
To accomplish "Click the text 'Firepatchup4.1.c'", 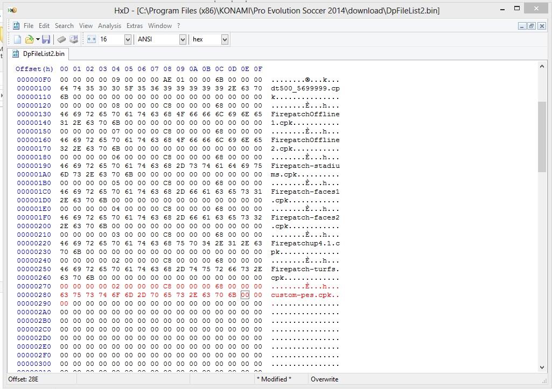I will pos(305,243).
